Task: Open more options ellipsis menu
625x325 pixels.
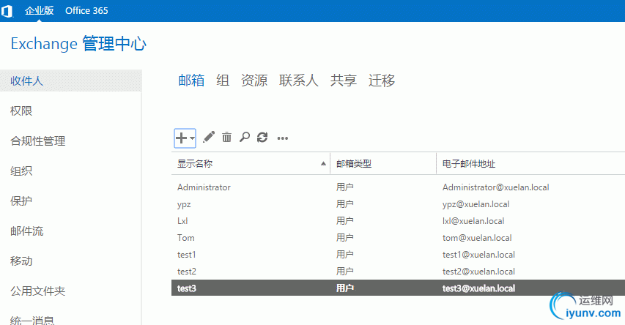Action: pyautogui.click(x=283, y=138)
